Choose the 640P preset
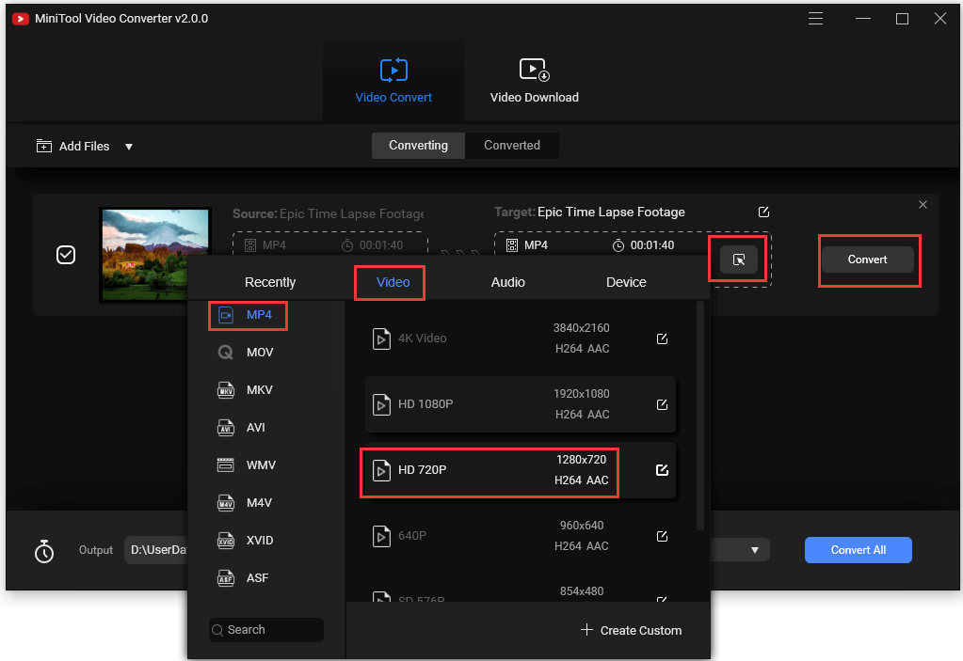 [521, 536]
